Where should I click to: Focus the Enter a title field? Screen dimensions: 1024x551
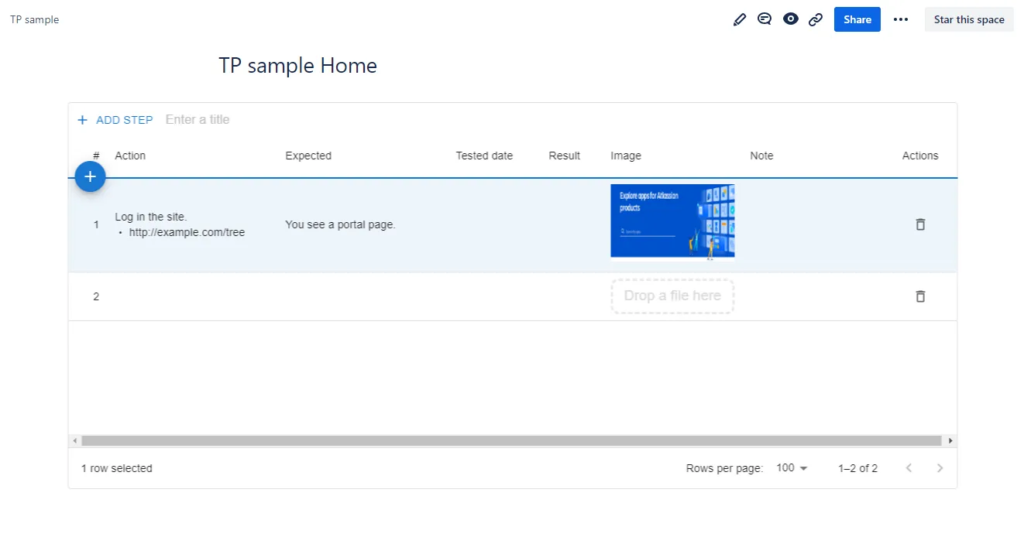232,120
